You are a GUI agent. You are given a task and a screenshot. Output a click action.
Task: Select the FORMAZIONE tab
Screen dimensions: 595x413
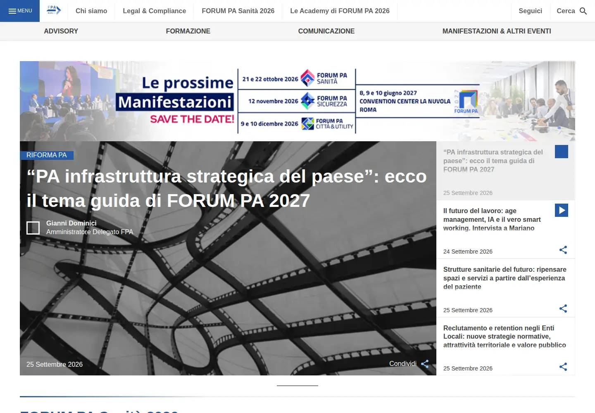tap(188, 31)
